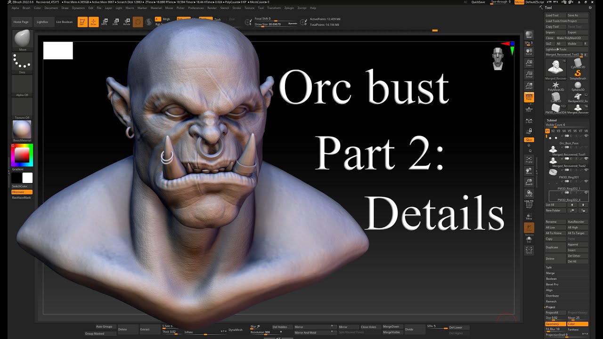Open the BasicMaterial material picker
The width and height of the screenshot is (603, 339).
[23, 131]
